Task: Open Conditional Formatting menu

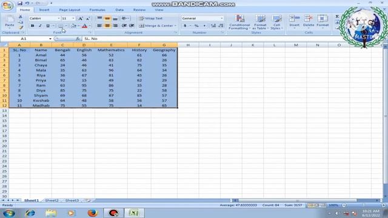Action: 239,22
